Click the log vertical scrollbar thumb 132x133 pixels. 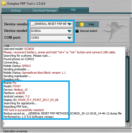(127, 89)
